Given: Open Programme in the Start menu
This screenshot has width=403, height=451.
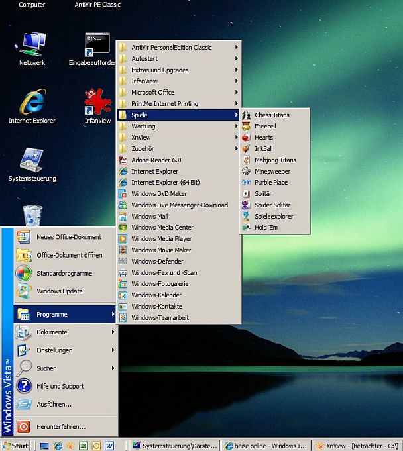Looking at the screenshot, I should click(x=65, y=314).
